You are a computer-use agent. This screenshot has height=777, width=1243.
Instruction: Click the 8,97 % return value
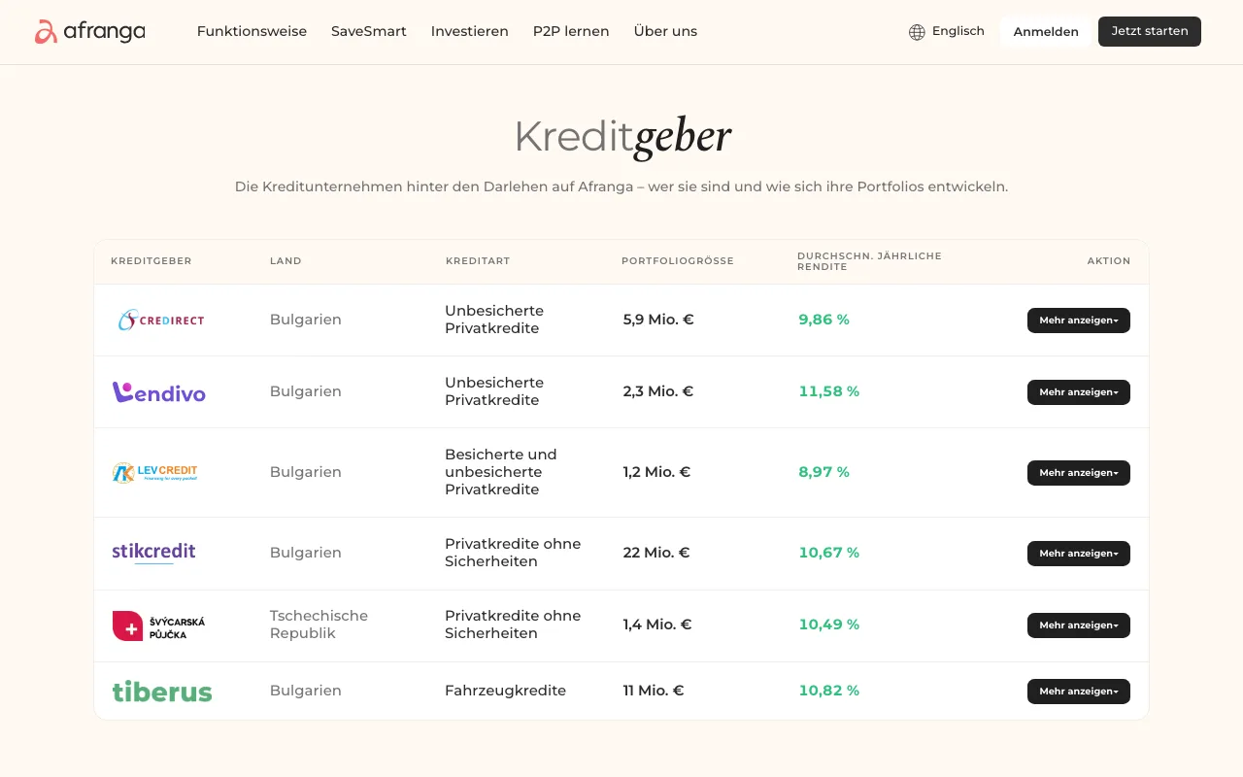(x=824, y=472)
